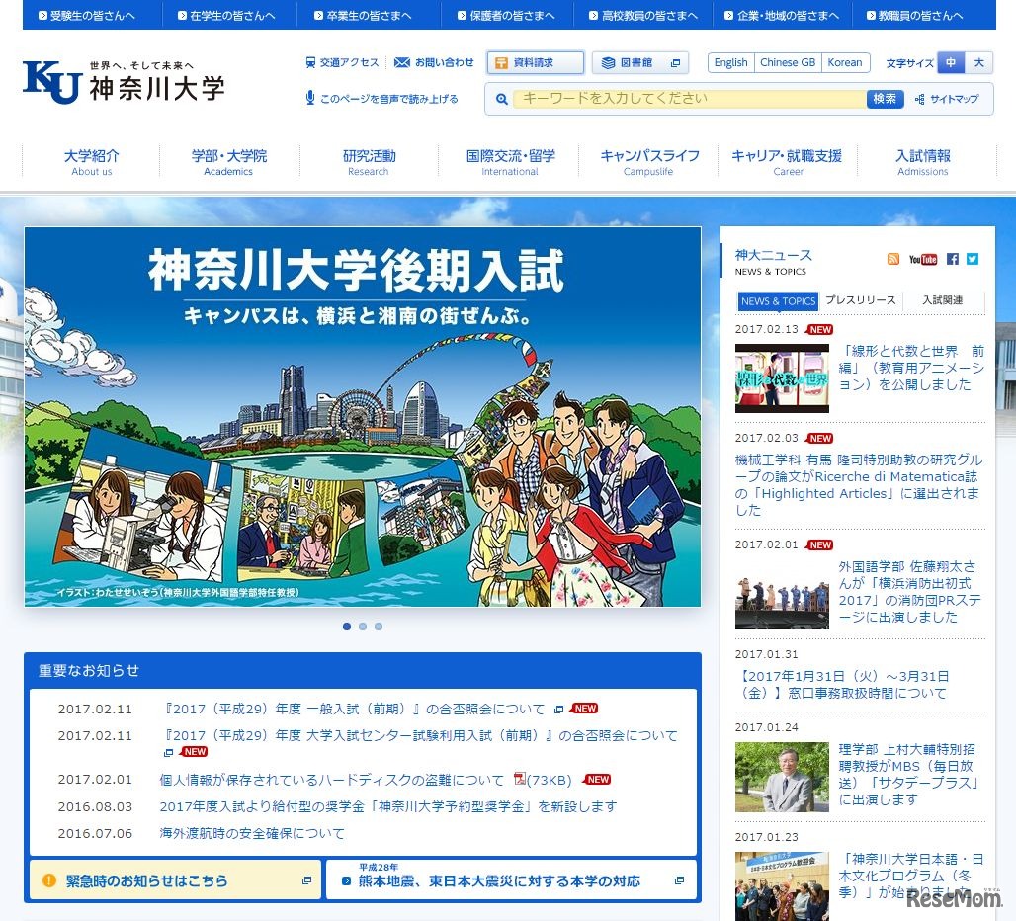1016x921 pixels.
Task: Select the second carousel pagination dot
Action: (x=363, y=626)
